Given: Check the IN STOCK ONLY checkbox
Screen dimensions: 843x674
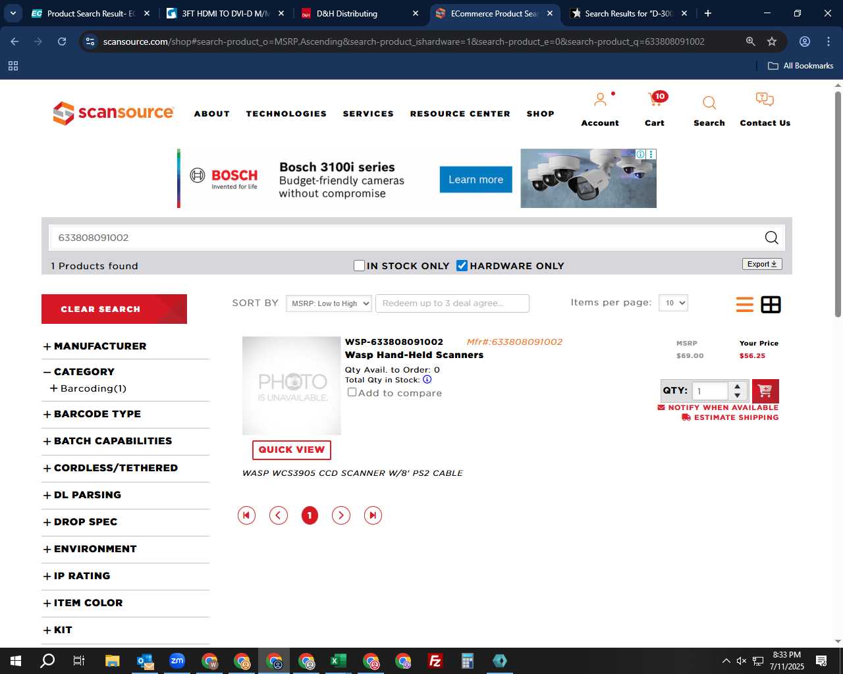Looking at the screenshot, I should point(359,265).
